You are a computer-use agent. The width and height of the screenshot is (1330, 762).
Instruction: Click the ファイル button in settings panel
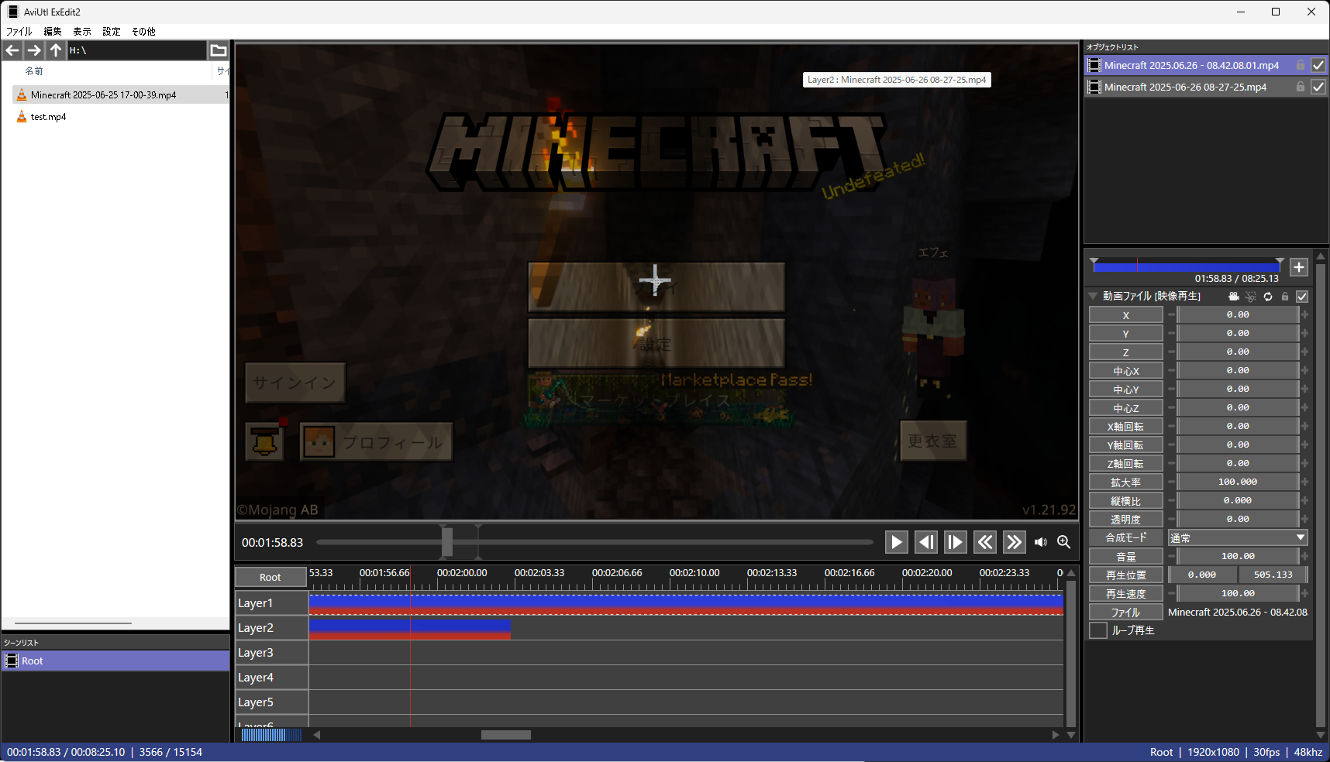(1126, 613)
